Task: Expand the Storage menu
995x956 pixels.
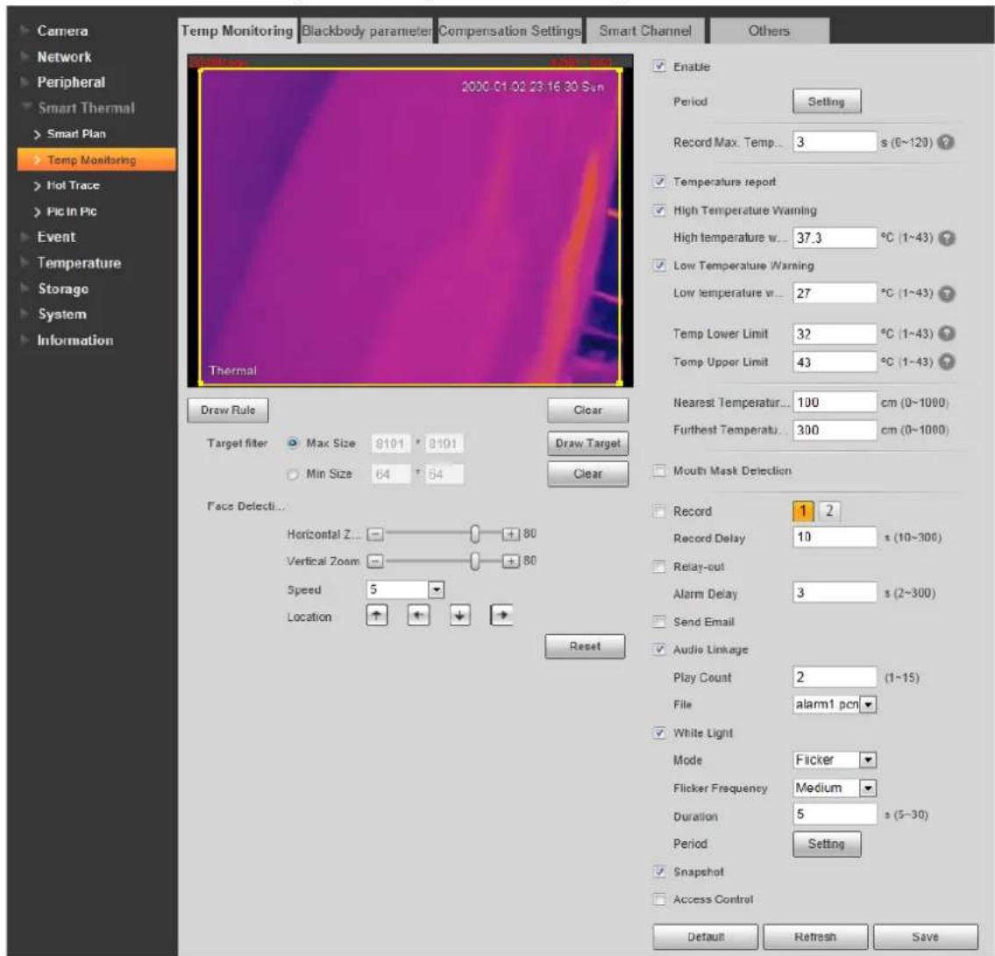Action: 62,289
